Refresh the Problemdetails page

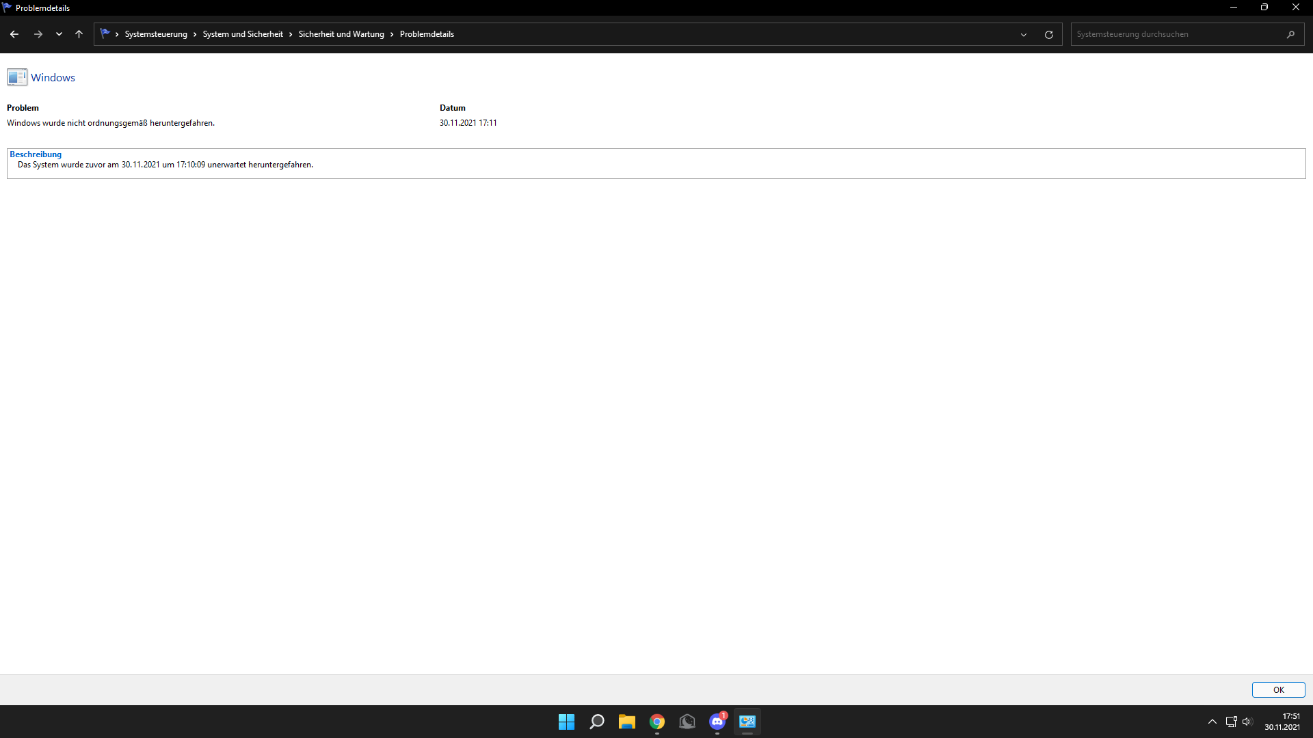pyautogui.click(x=1048, y=34)
